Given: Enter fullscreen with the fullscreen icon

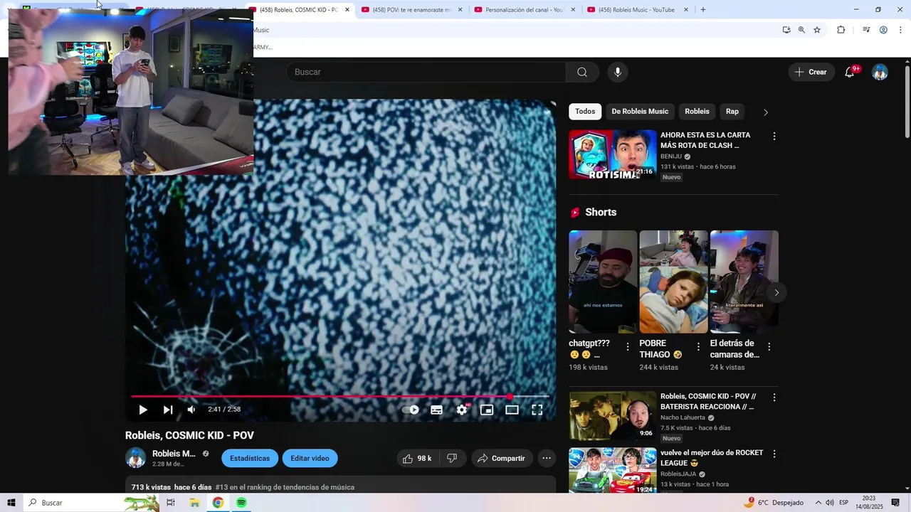Looking at the screenshot, I should pyautogui.click(x=537, y=410).
